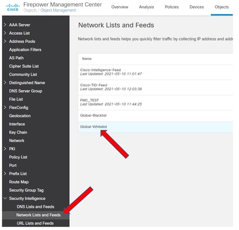Select Address Pools in sidebar

click(22, 41)
